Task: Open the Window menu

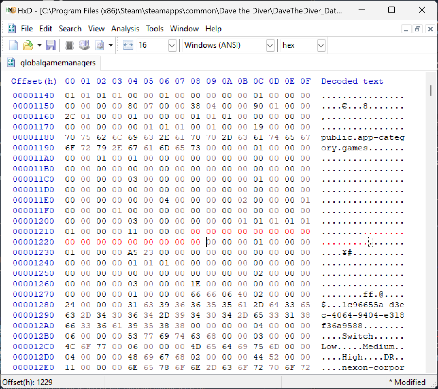Action: 184,29
